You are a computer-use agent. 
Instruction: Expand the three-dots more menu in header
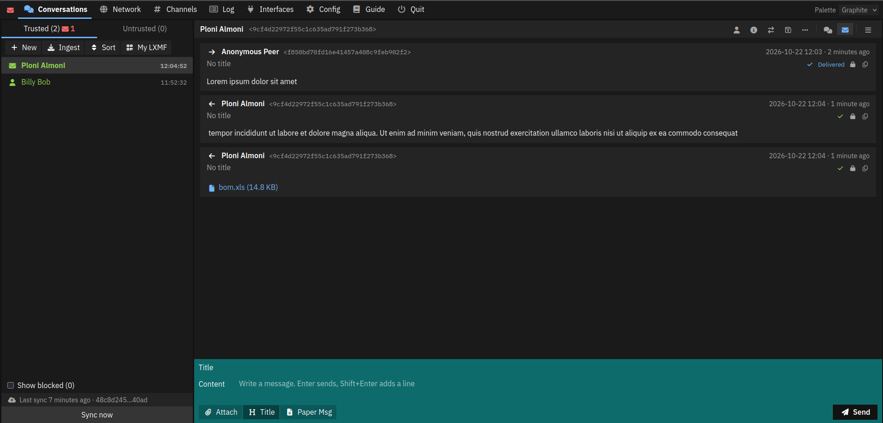[805, 30]
